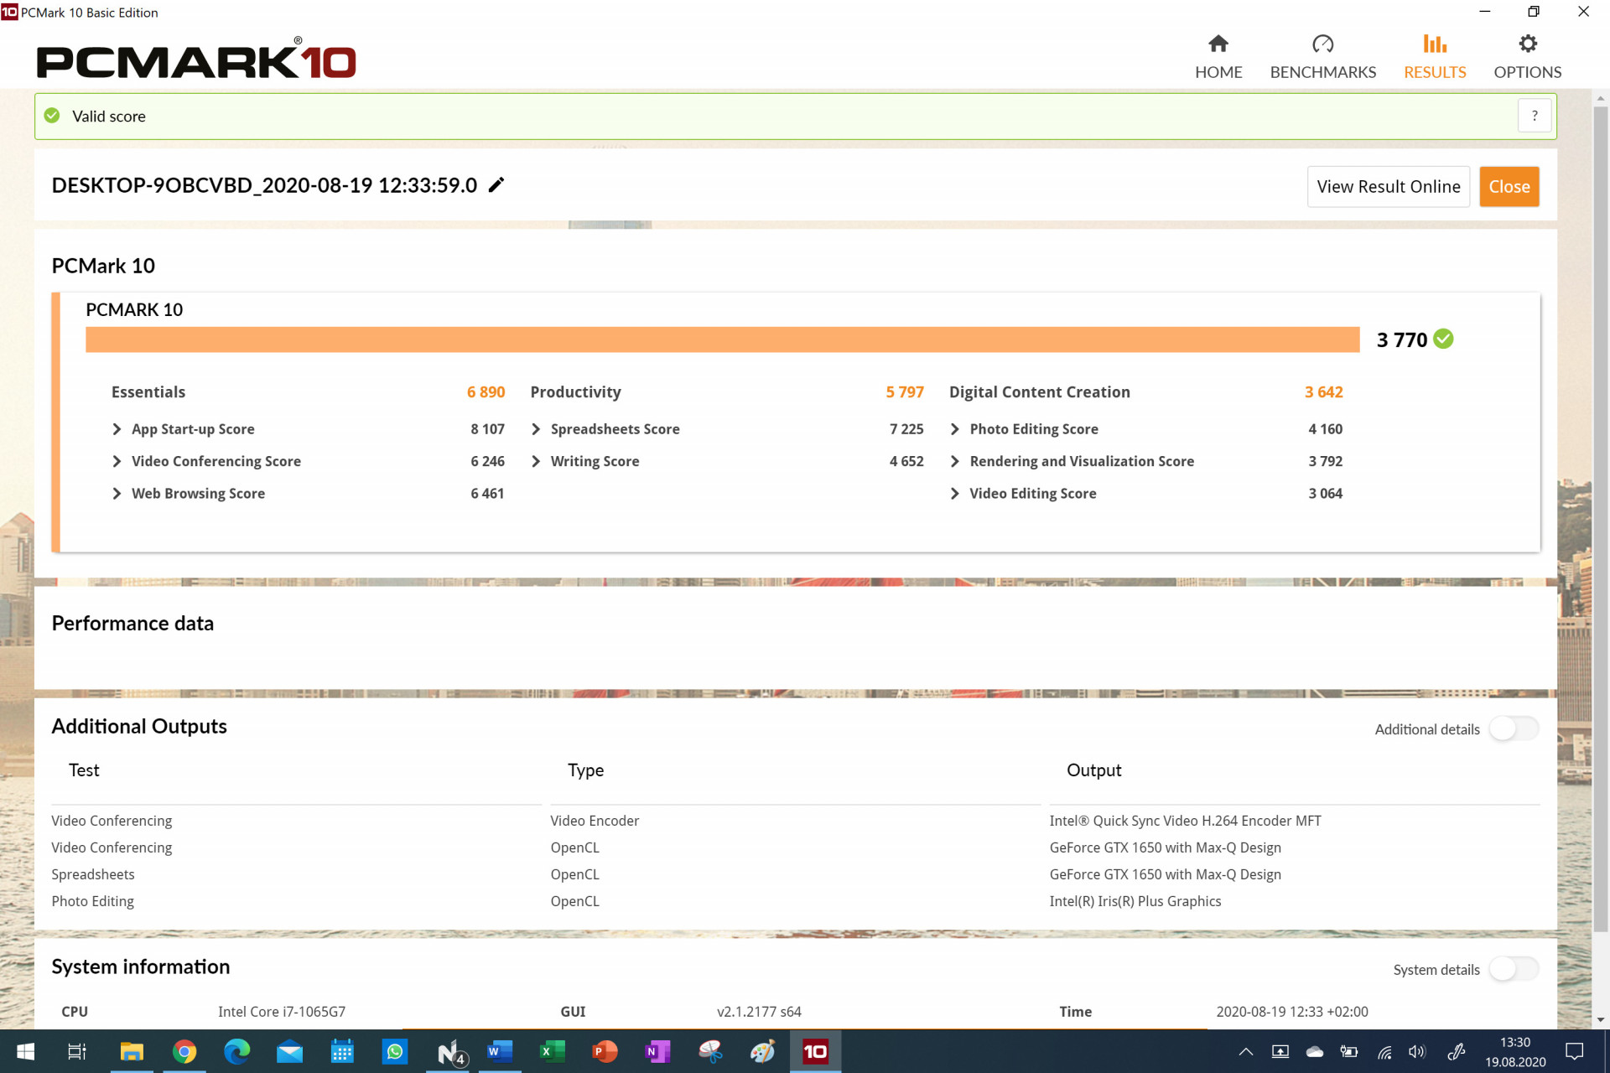Open the question mark help button
Screen dimensions: 1610x1073
click(1535, 116)
